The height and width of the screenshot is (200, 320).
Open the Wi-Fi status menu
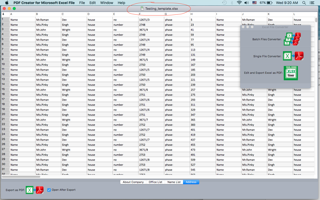[239, 3]
